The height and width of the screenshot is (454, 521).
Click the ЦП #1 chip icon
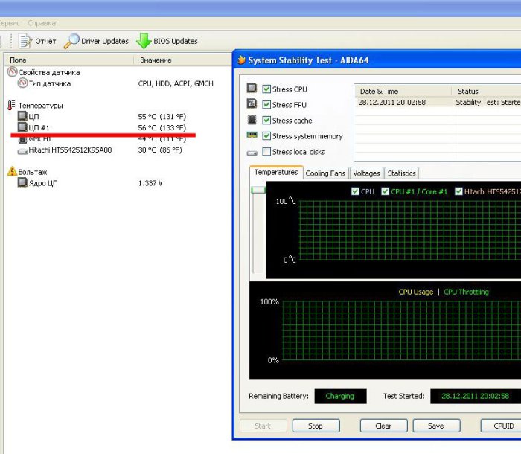[x=22, y=127]
